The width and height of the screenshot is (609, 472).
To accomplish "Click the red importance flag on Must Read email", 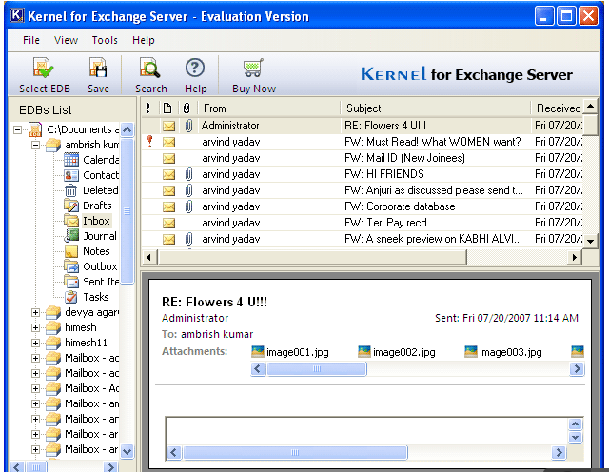I will [150, 142].
